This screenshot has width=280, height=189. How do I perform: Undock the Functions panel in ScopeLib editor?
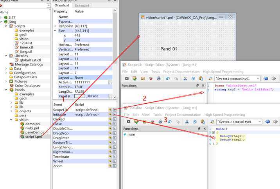(x=197, y=86)
